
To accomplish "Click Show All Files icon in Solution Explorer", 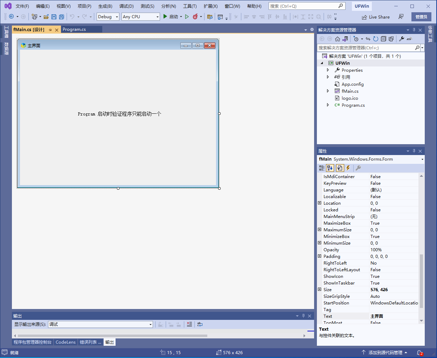I will coord(391,39).
